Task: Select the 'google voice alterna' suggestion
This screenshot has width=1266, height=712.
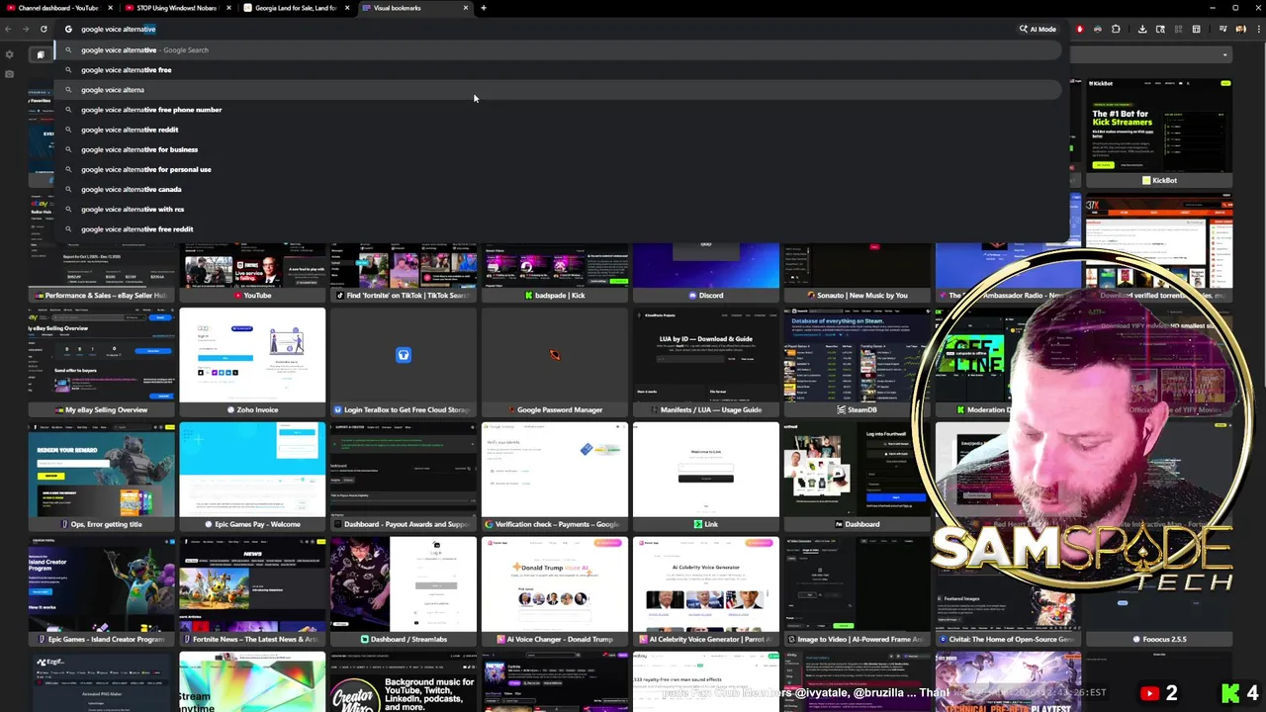Action: pyautogui.click(x=559, y=89)
